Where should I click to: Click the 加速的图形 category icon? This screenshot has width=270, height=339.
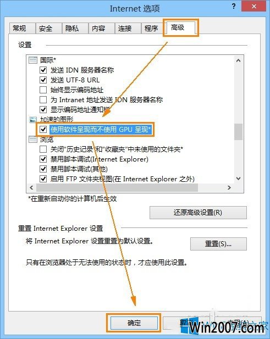click(33, 119)
